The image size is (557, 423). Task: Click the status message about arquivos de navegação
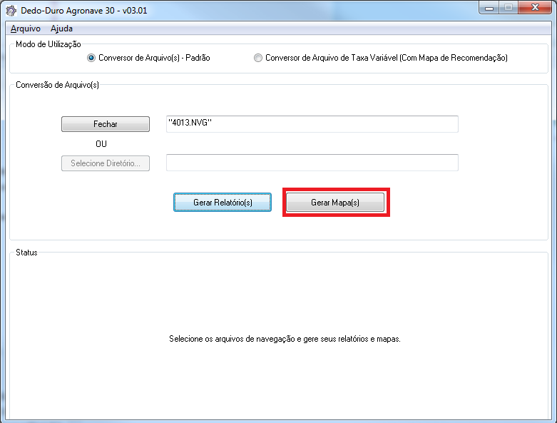click(285, 339)
